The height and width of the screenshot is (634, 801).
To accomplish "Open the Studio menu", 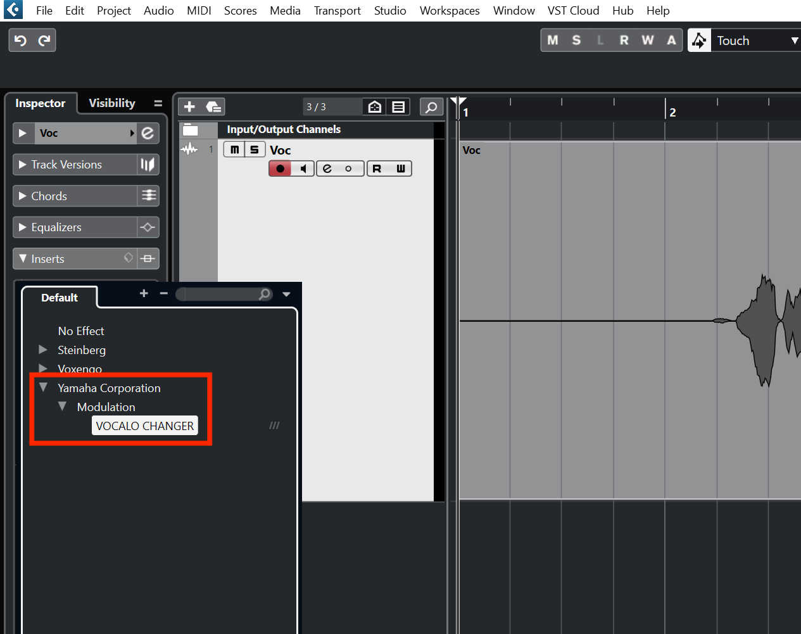I will tap(390, 10).
